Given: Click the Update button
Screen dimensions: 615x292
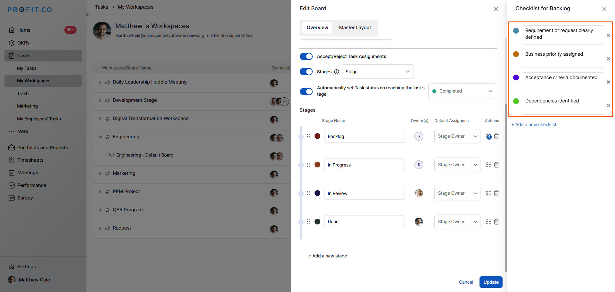Looking at the screenshot, I should [x=491, y=282].
